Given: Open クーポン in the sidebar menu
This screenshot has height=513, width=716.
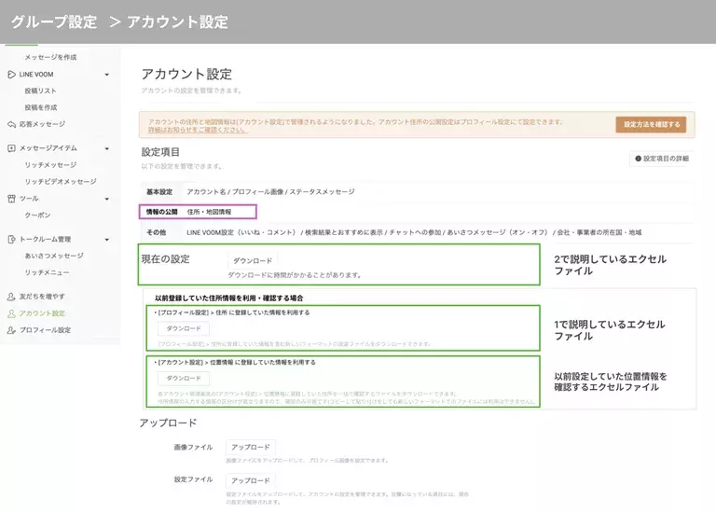Looking at the screenshot, I should 37,215.
